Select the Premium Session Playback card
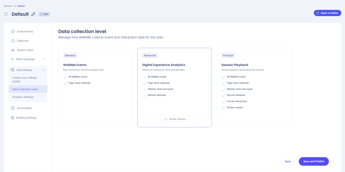The image size is (345, 172). click(253, 88)
